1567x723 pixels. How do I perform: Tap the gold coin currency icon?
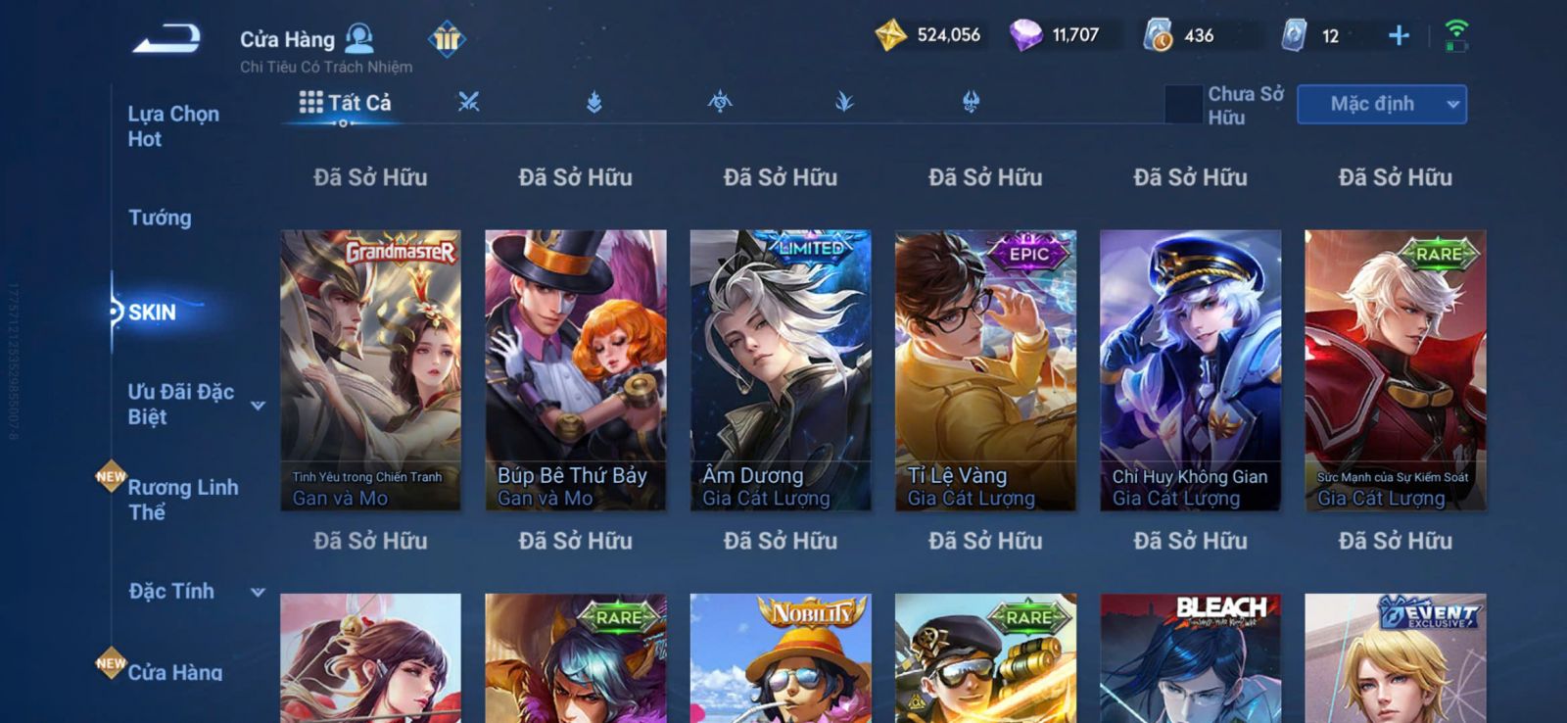pos(890,35)
